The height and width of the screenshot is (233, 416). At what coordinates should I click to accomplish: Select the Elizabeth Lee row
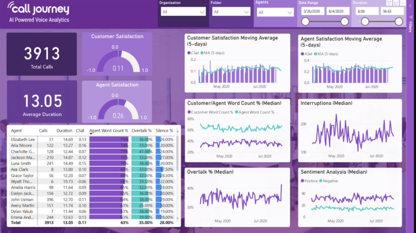pos(92,139)
